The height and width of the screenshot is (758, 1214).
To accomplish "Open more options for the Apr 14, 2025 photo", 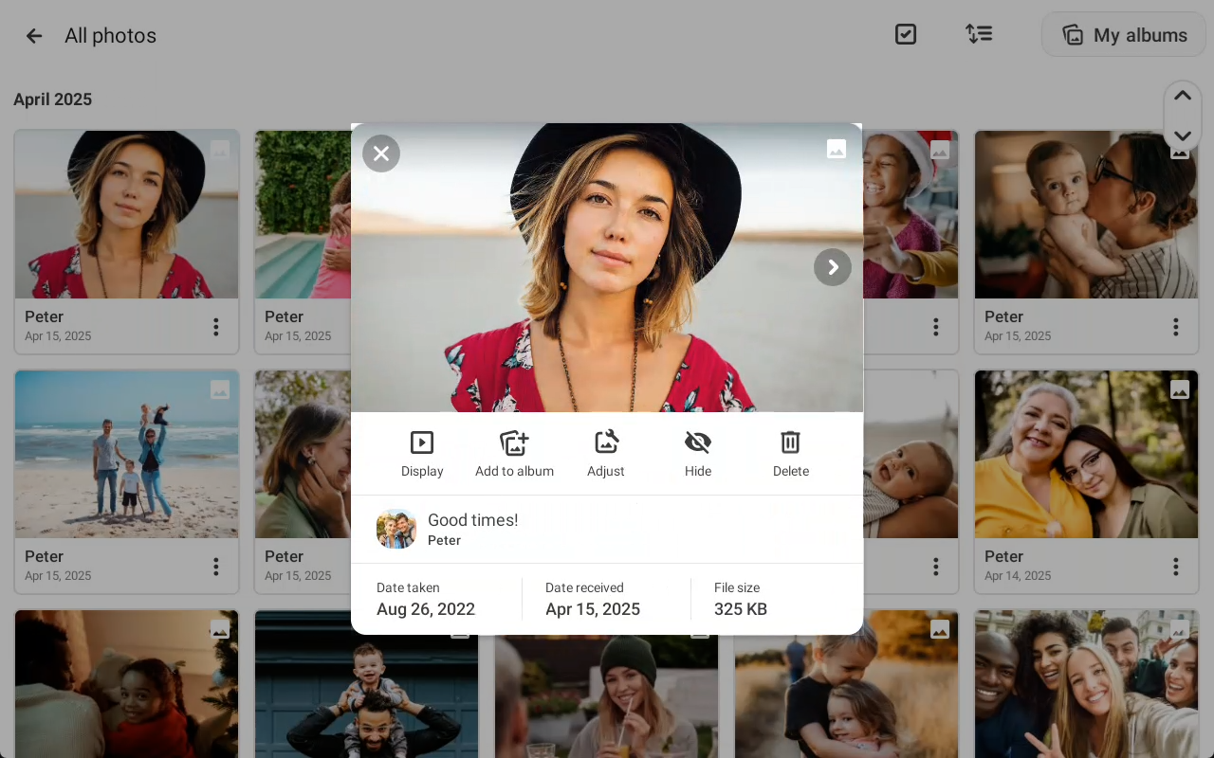I will (x=1176, y=567).
